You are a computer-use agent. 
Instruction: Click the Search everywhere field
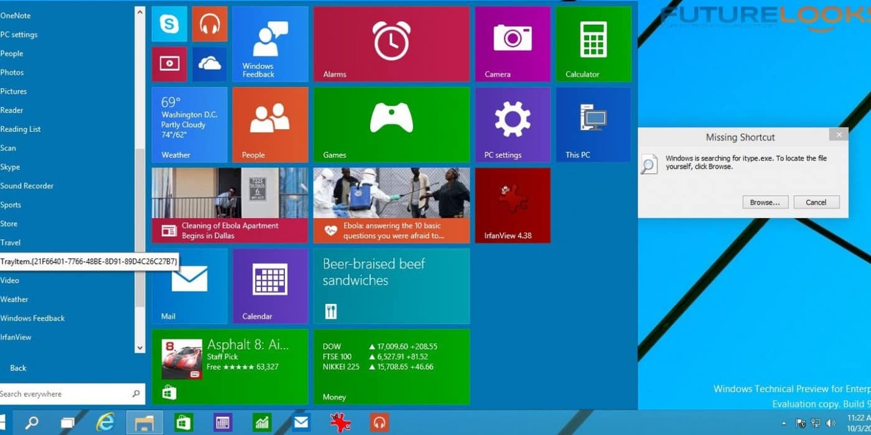[x=65, y=394]
